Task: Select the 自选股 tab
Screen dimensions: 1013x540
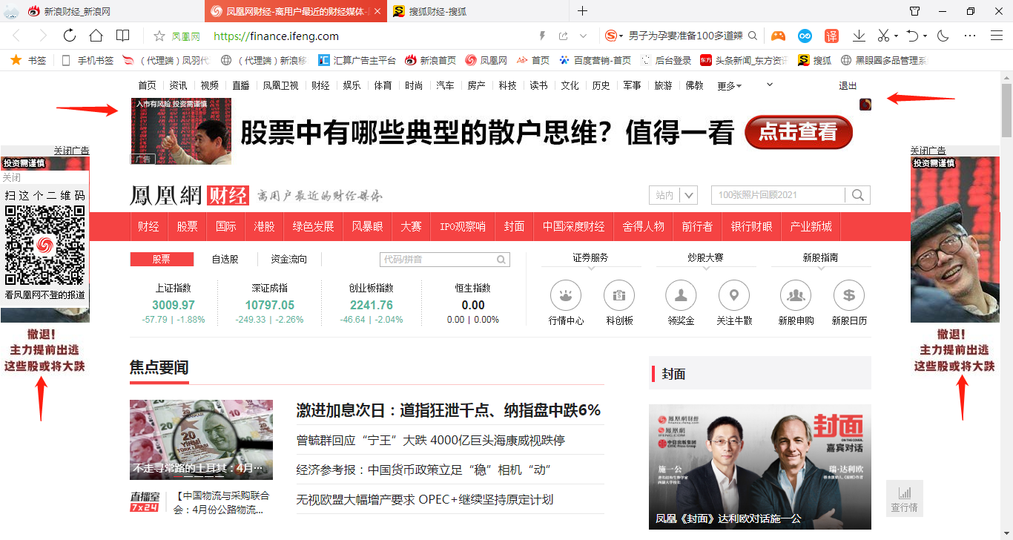Action: pos(225,259)
